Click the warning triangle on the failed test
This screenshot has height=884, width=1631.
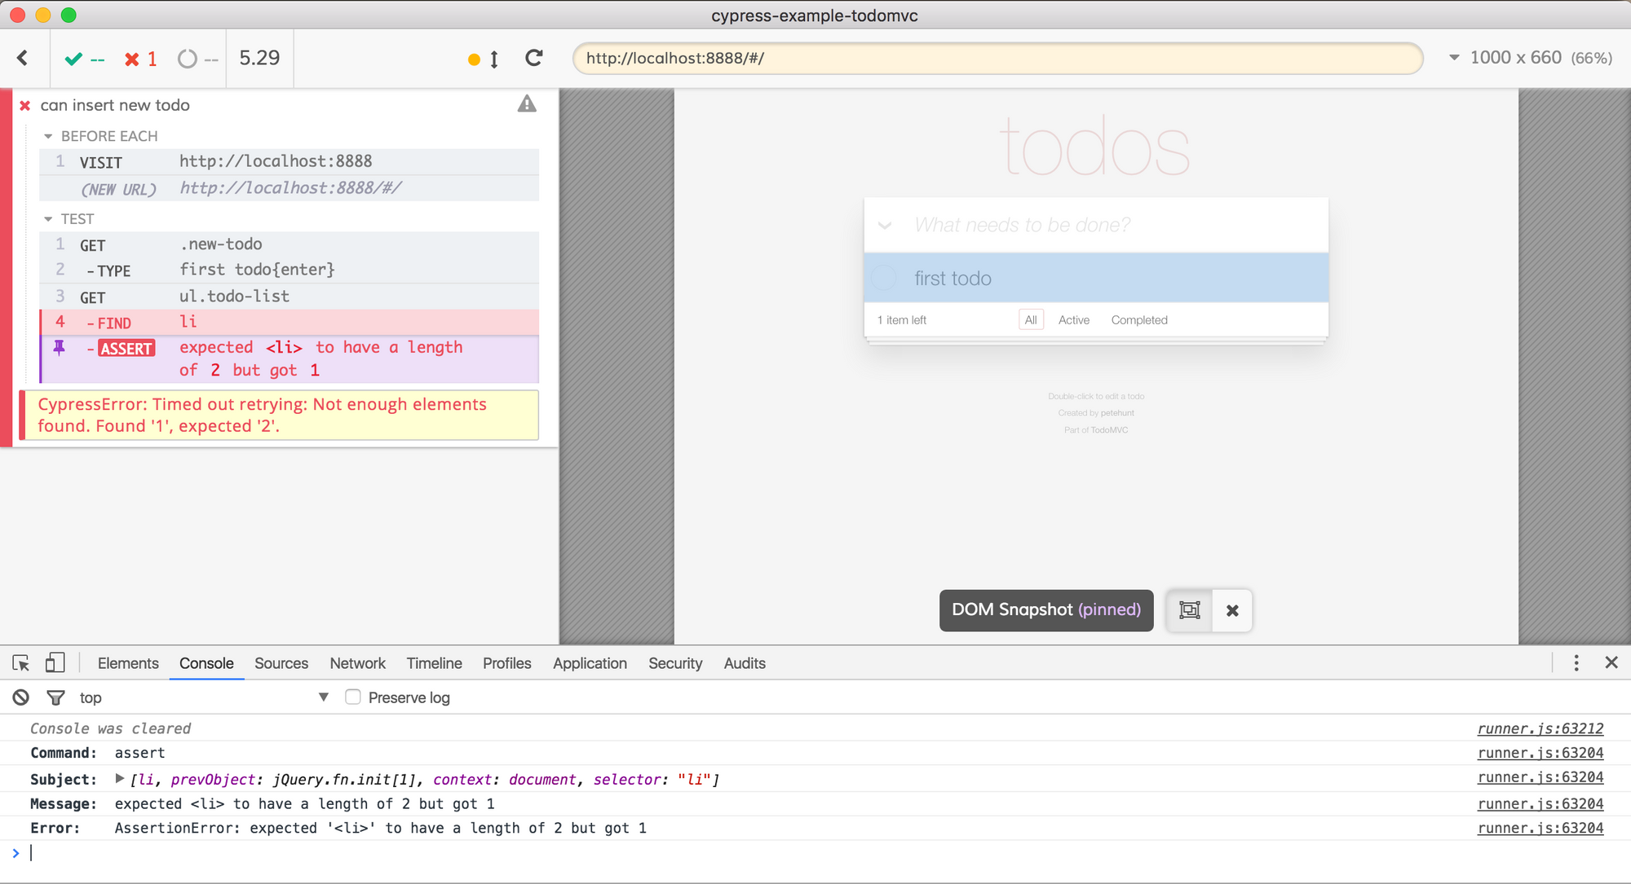(527, 104)
